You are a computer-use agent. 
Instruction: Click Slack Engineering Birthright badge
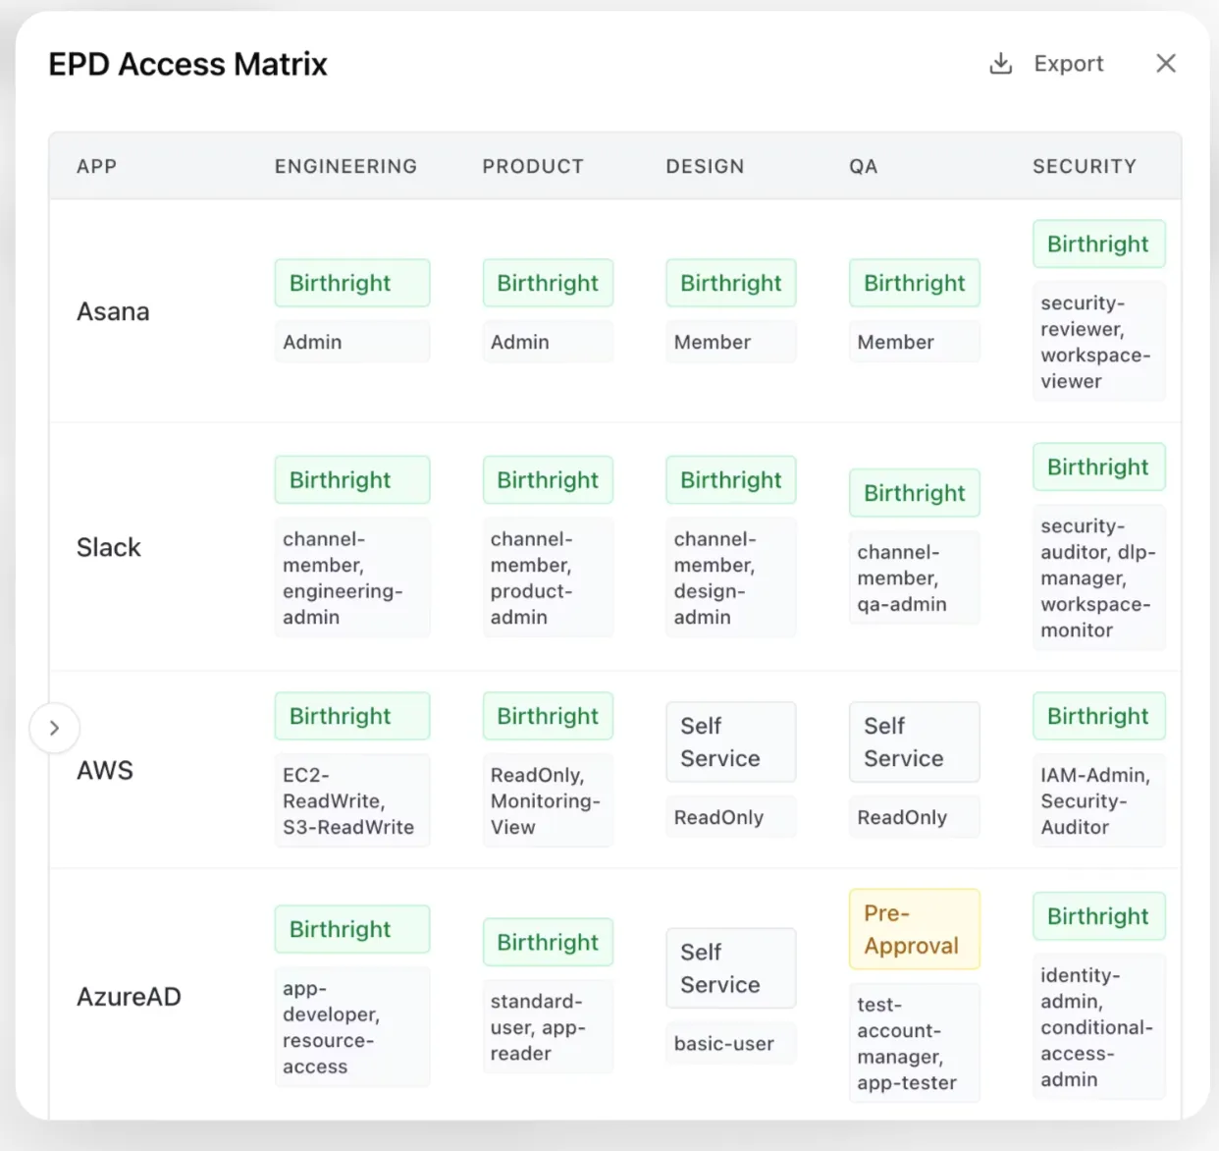tap(352, 480)
